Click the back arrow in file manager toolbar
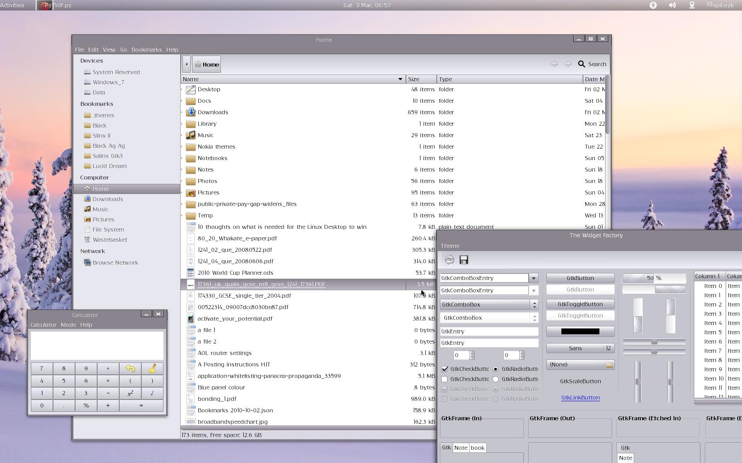Image resolution: width=742 pixels, height=463 pixels. click(x=554, y=64)
